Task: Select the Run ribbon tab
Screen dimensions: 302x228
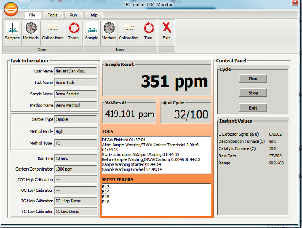Action: (x=73, y=15)
